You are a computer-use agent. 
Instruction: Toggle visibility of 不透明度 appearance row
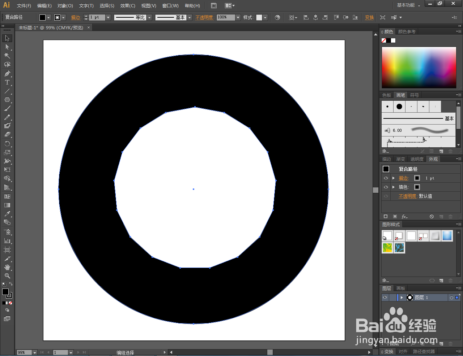click(x=386, y=196)
